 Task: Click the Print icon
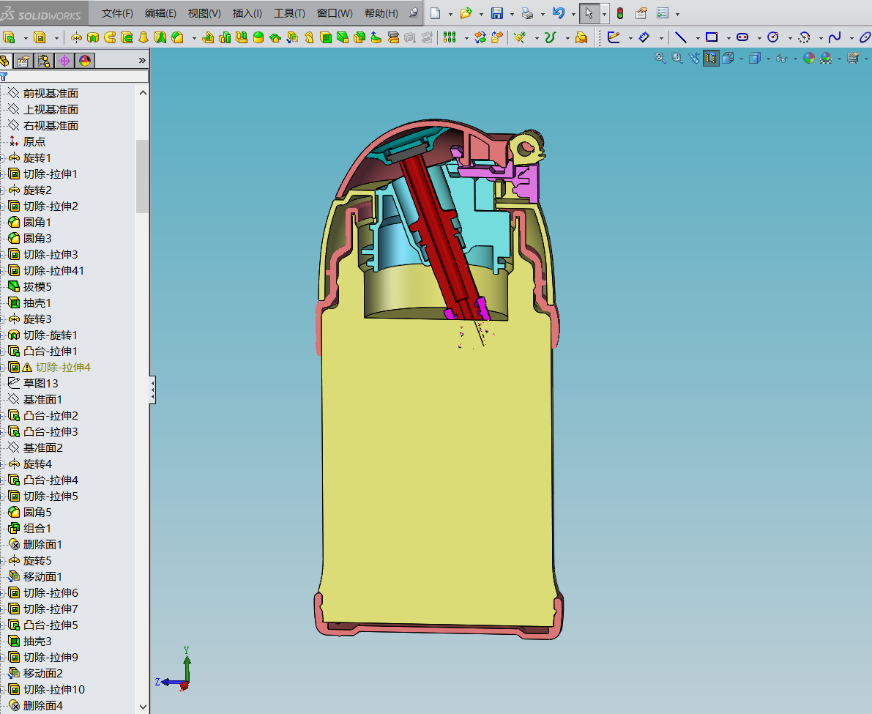(x=527, y=13)
